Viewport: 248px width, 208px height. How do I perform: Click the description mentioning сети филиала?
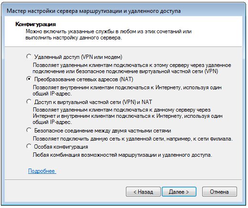click(x=133, y=139)
